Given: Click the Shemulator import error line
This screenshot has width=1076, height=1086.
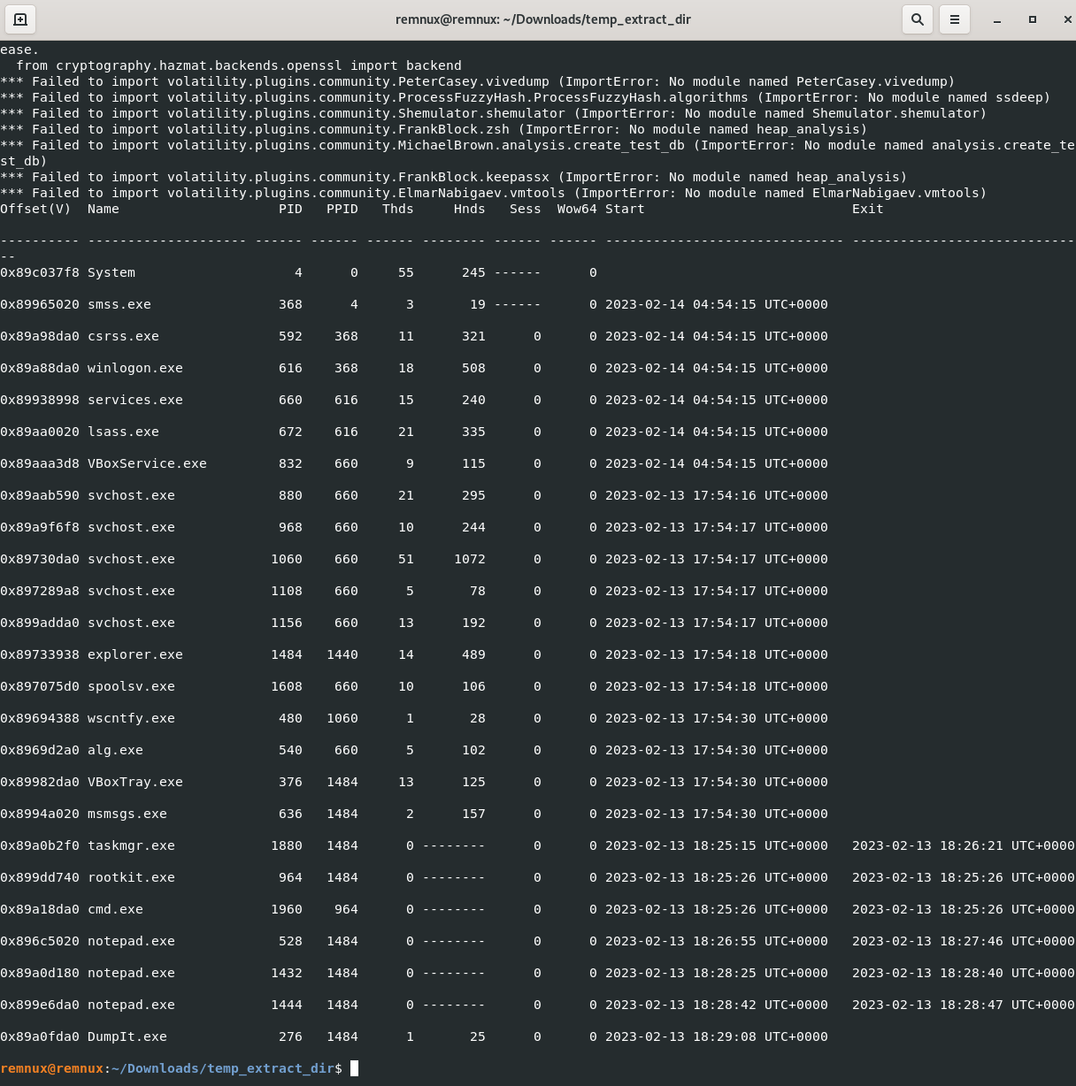Looking at the screenshot, I should [494, 113].
